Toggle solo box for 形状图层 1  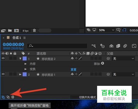pos(11,74)
